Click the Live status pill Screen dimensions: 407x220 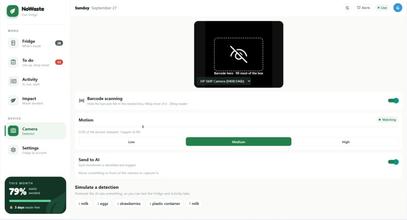click(382, 8)
